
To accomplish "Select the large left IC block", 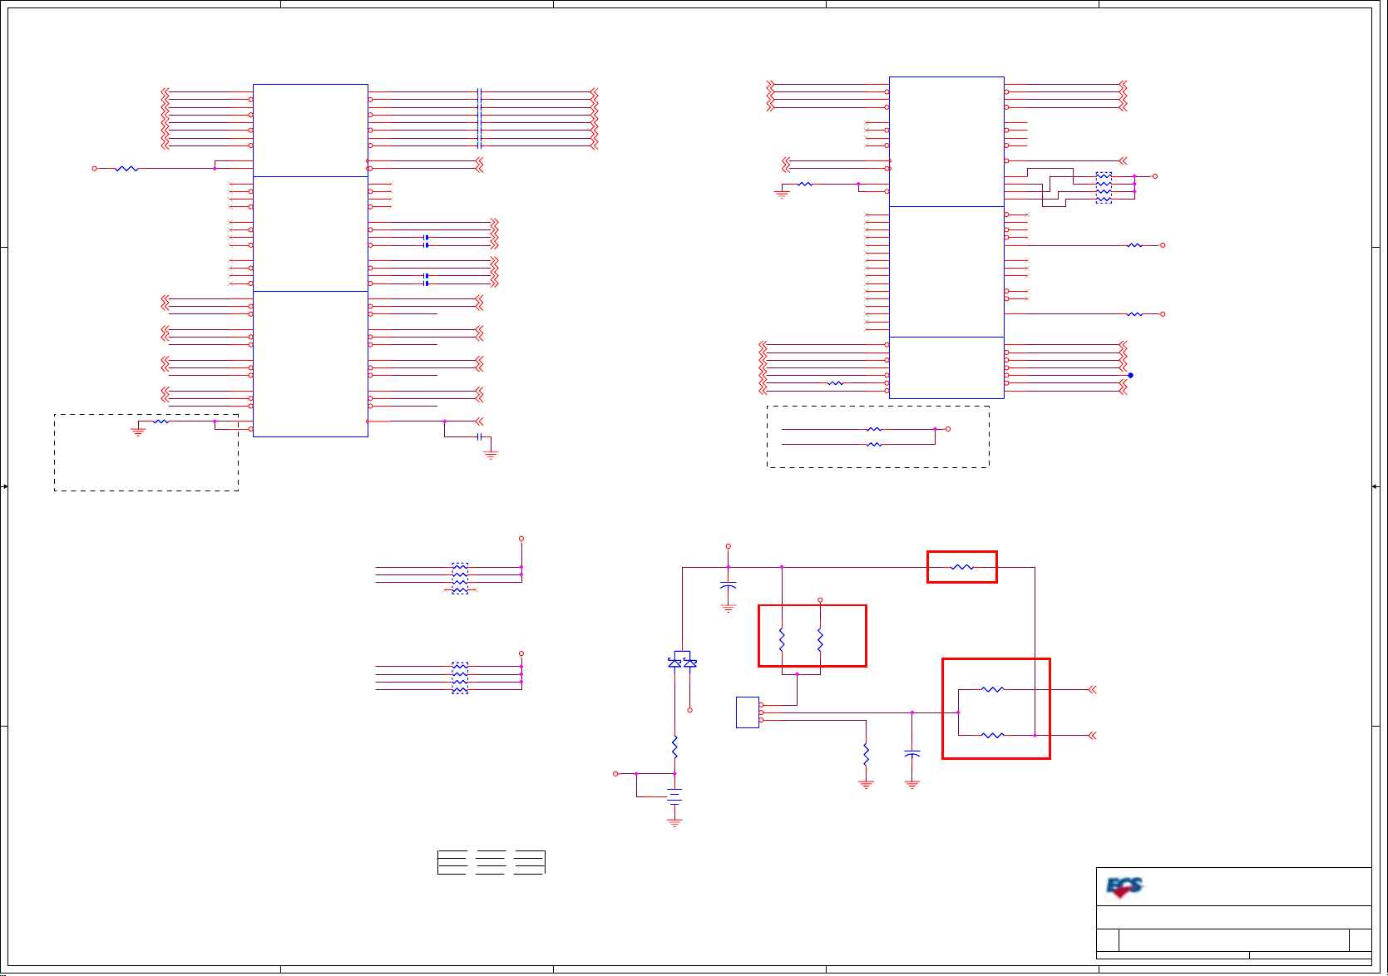I will coord(310,260).
